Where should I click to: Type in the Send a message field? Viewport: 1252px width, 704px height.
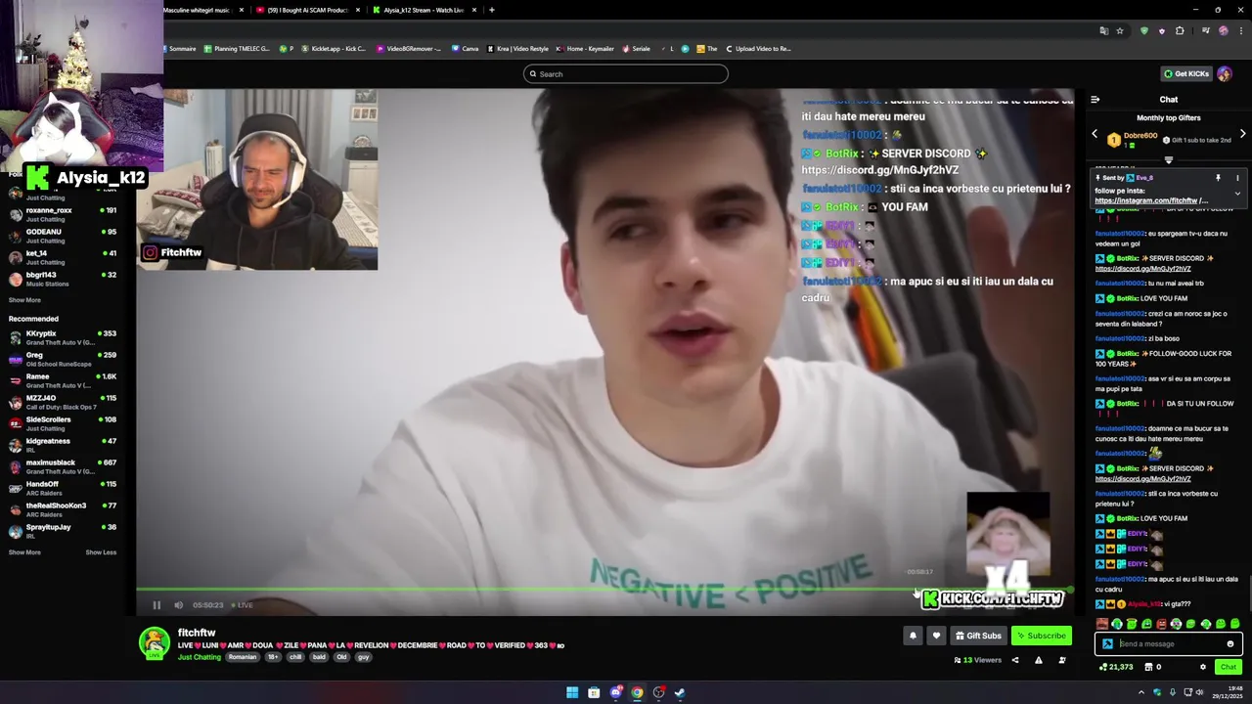(1167, 643)
